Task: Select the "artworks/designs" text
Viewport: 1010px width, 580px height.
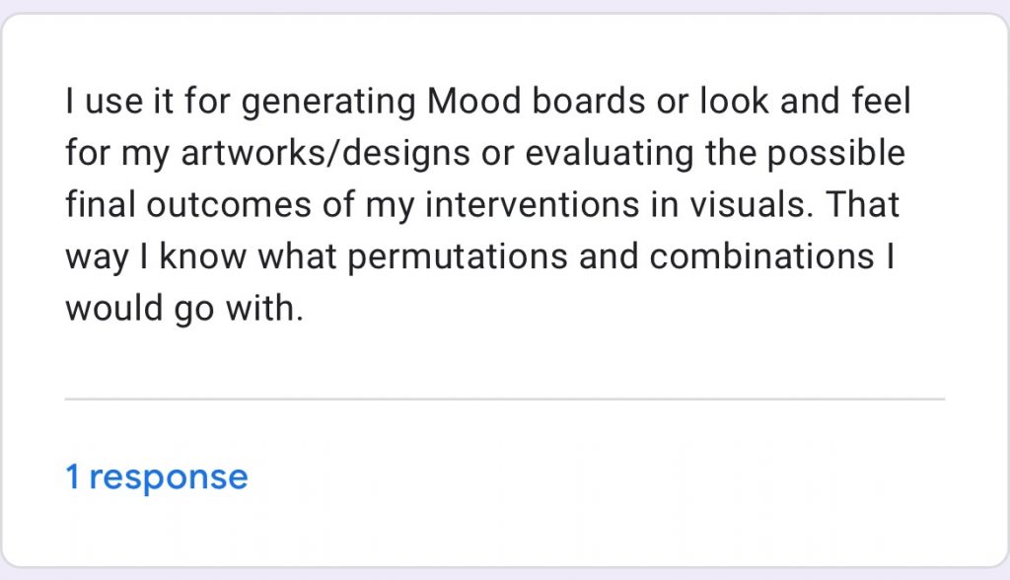Action: [x=325, y=153]
